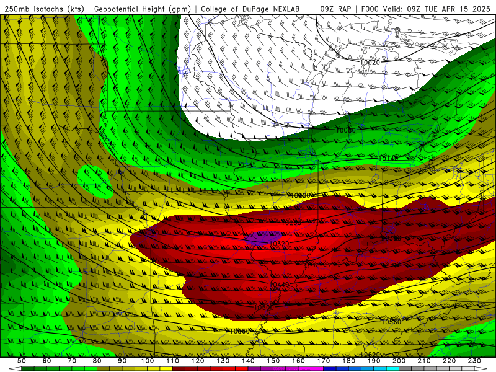The height and width of the screenshot is (372, 496).
Task: Select 'College of DuPage NEXLAB' header text
Action: pos(250,9)
